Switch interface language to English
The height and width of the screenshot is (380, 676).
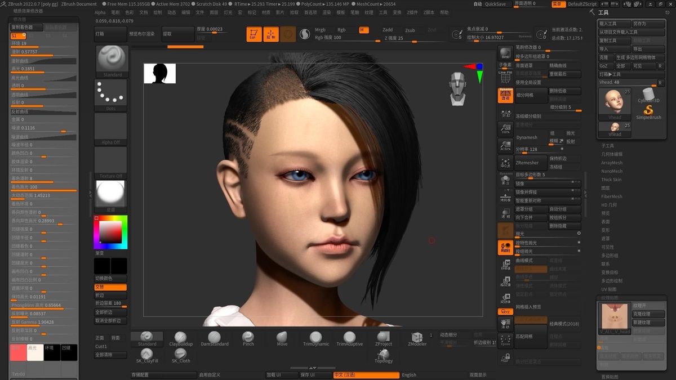click(409, 375)
